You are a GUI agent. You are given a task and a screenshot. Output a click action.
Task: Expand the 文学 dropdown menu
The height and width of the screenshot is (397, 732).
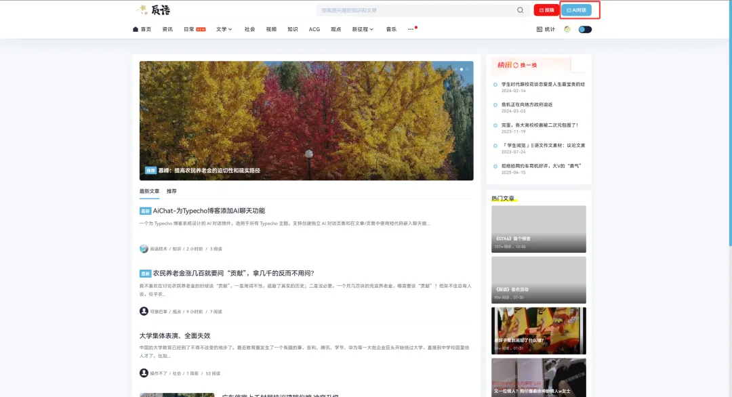coord(224,29)
